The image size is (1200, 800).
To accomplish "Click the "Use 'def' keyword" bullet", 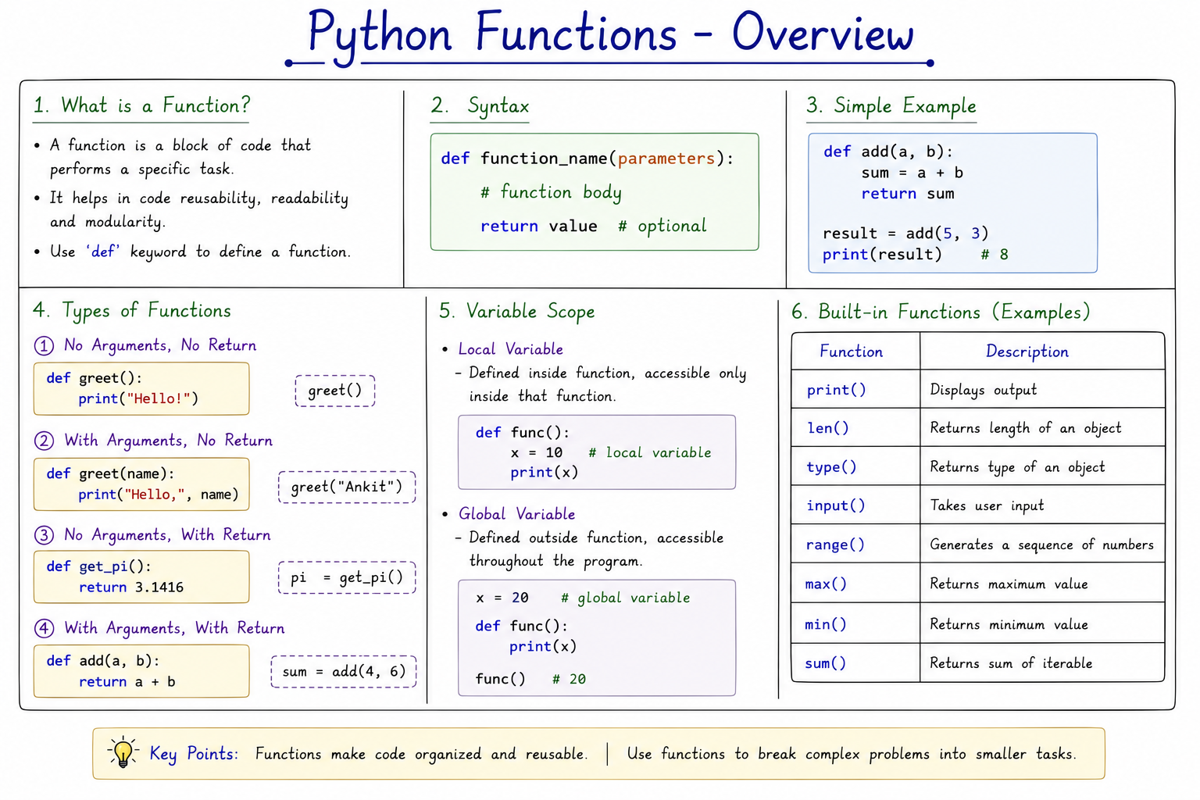I will 192,252.
